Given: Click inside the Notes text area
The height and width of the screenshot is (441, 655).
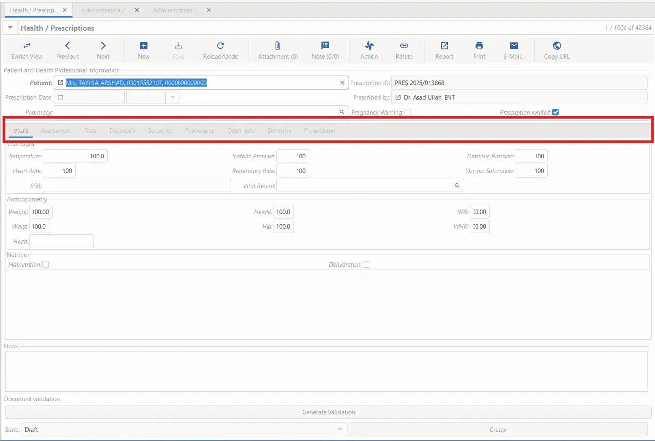Looking at the screenshot, I should 326,372.
